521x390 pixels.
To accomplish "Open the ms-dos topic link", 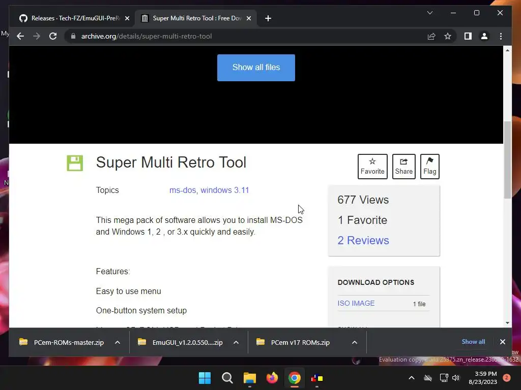I will pyautogui.click(x=183, y=190).
